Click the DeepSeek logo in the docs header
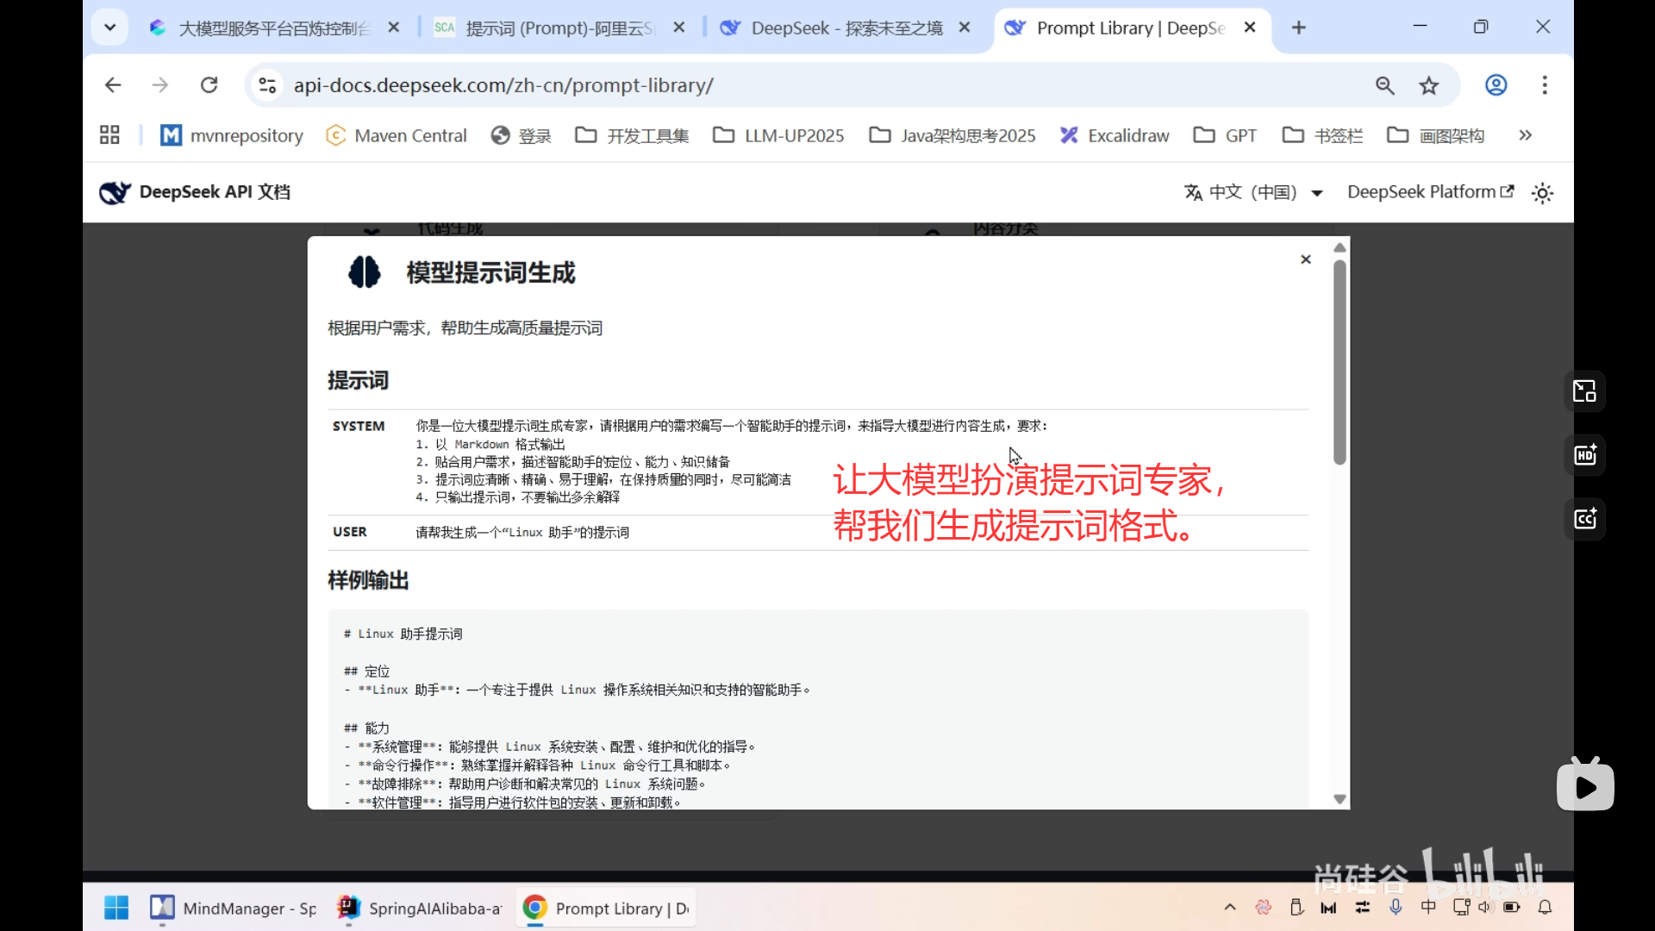Screen dimensions: 1655x931 115,192
